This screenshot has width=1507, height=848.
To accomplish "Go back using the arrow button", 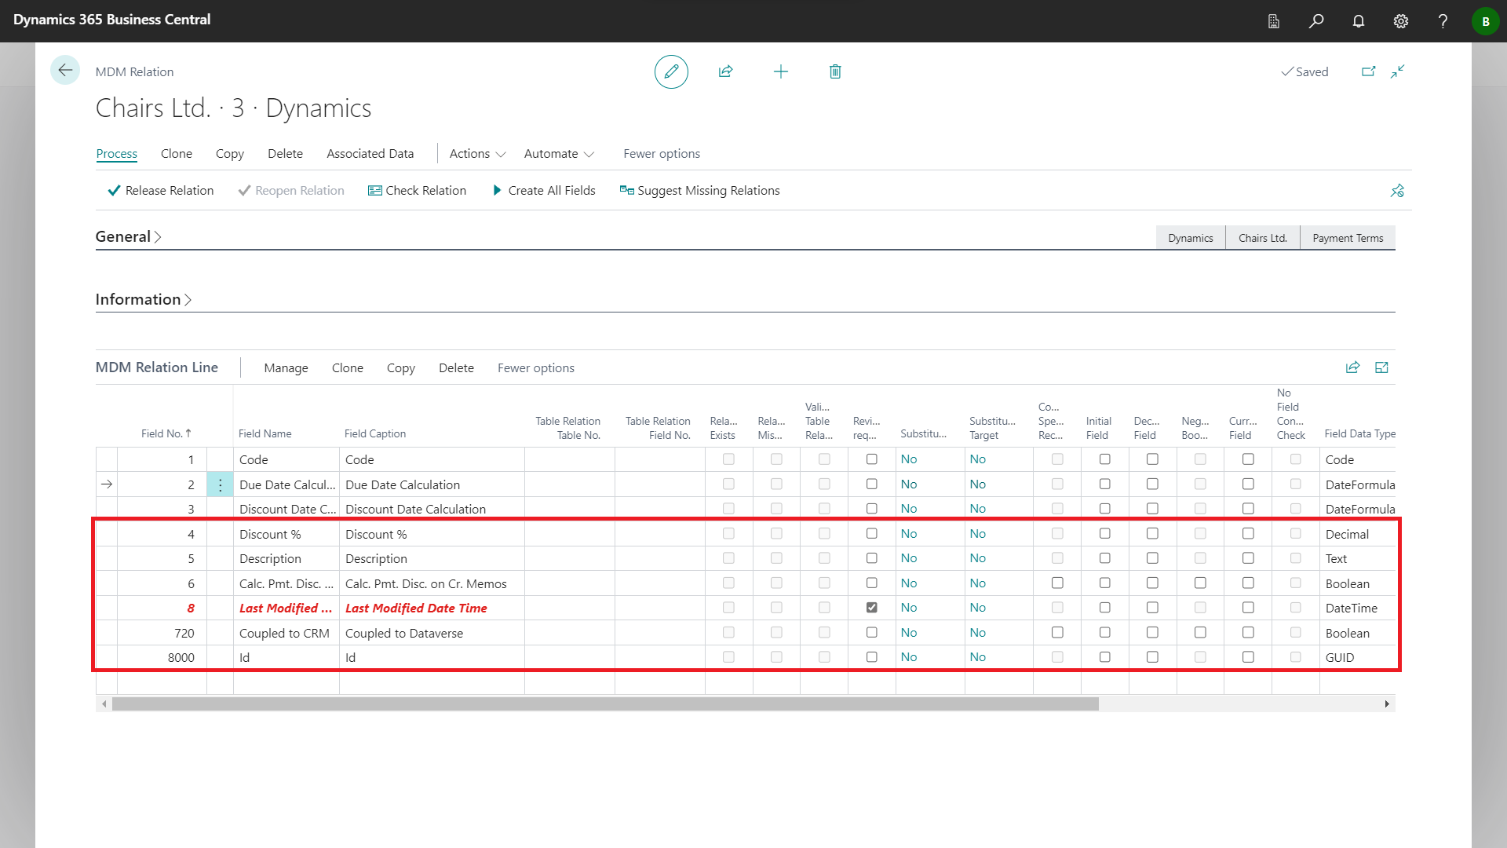I will (x=65, y=71).
